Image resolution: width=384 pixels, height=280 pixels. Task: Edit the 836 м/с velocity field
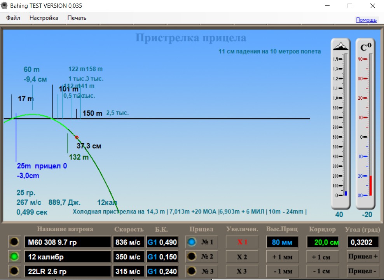coord(128,242)
